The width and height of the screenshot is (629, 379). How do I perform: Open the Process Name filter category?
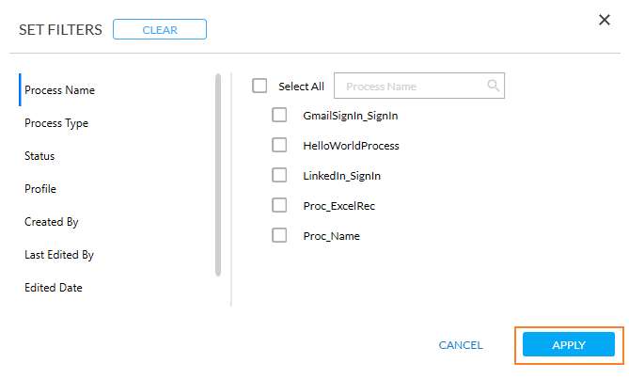click(59, 90)
